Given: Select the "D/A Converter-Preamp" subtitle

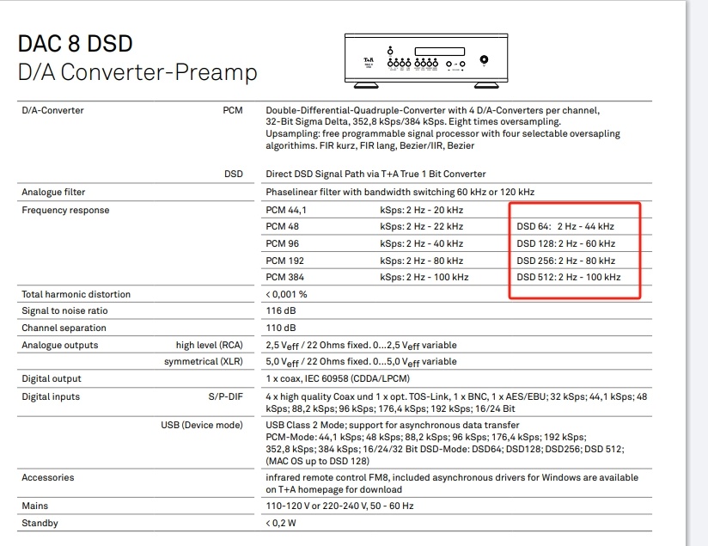Looking at the screenshot, I should tap(137, 72).
